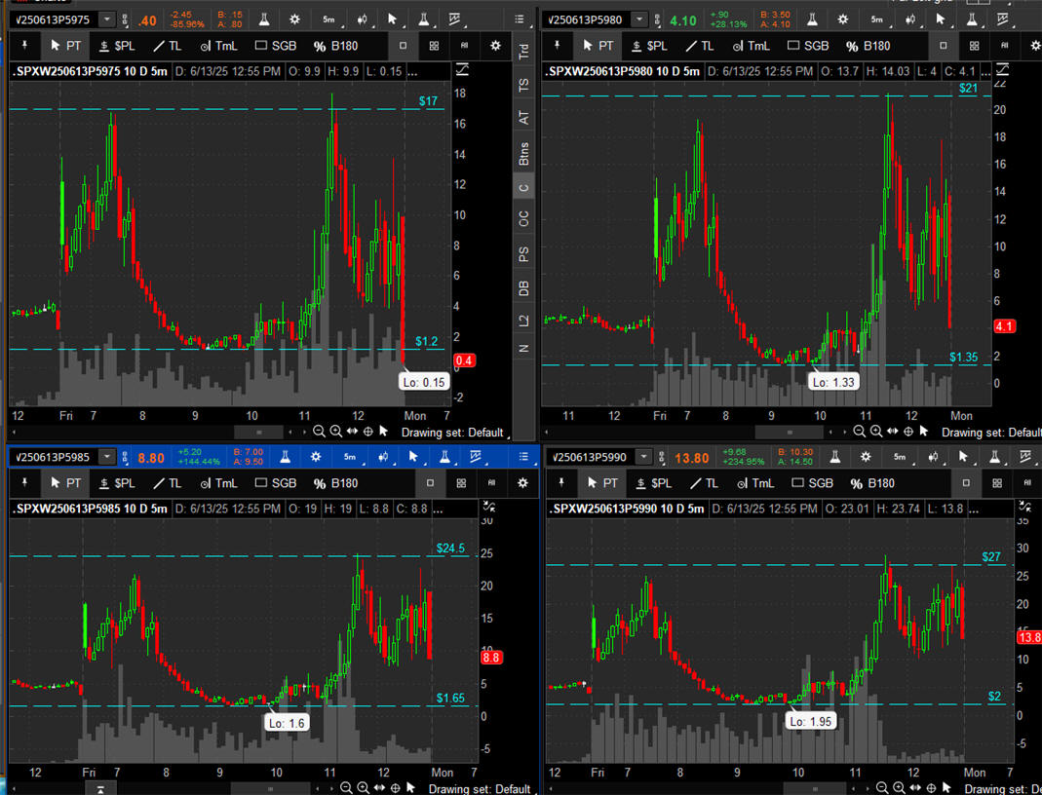Viewport: 1042px width, 795px height.
Task: Zoom in on P5980 chart
Action: (x=876, y=432)
